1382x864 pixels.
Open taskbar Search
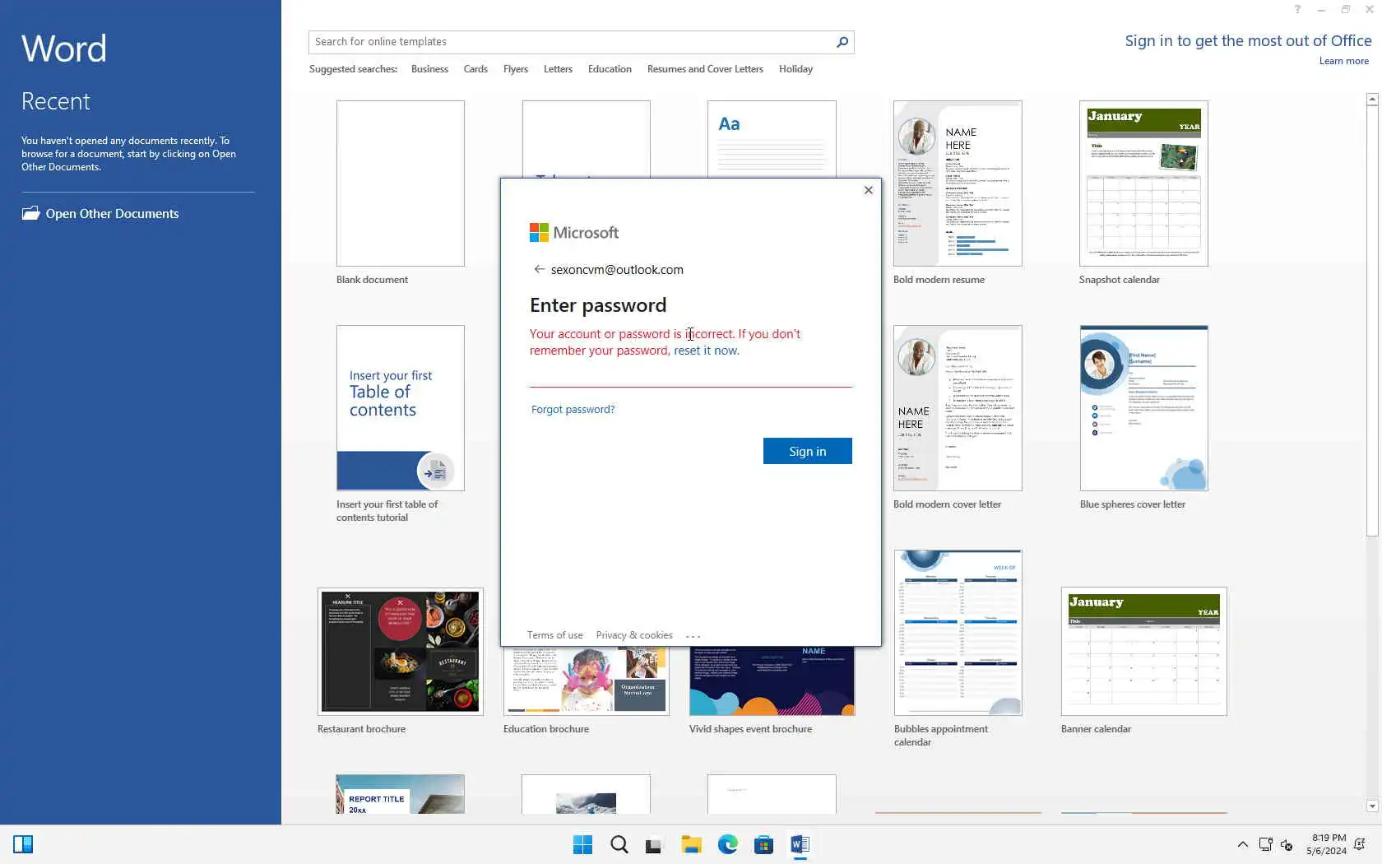click(x=619, y=844)
